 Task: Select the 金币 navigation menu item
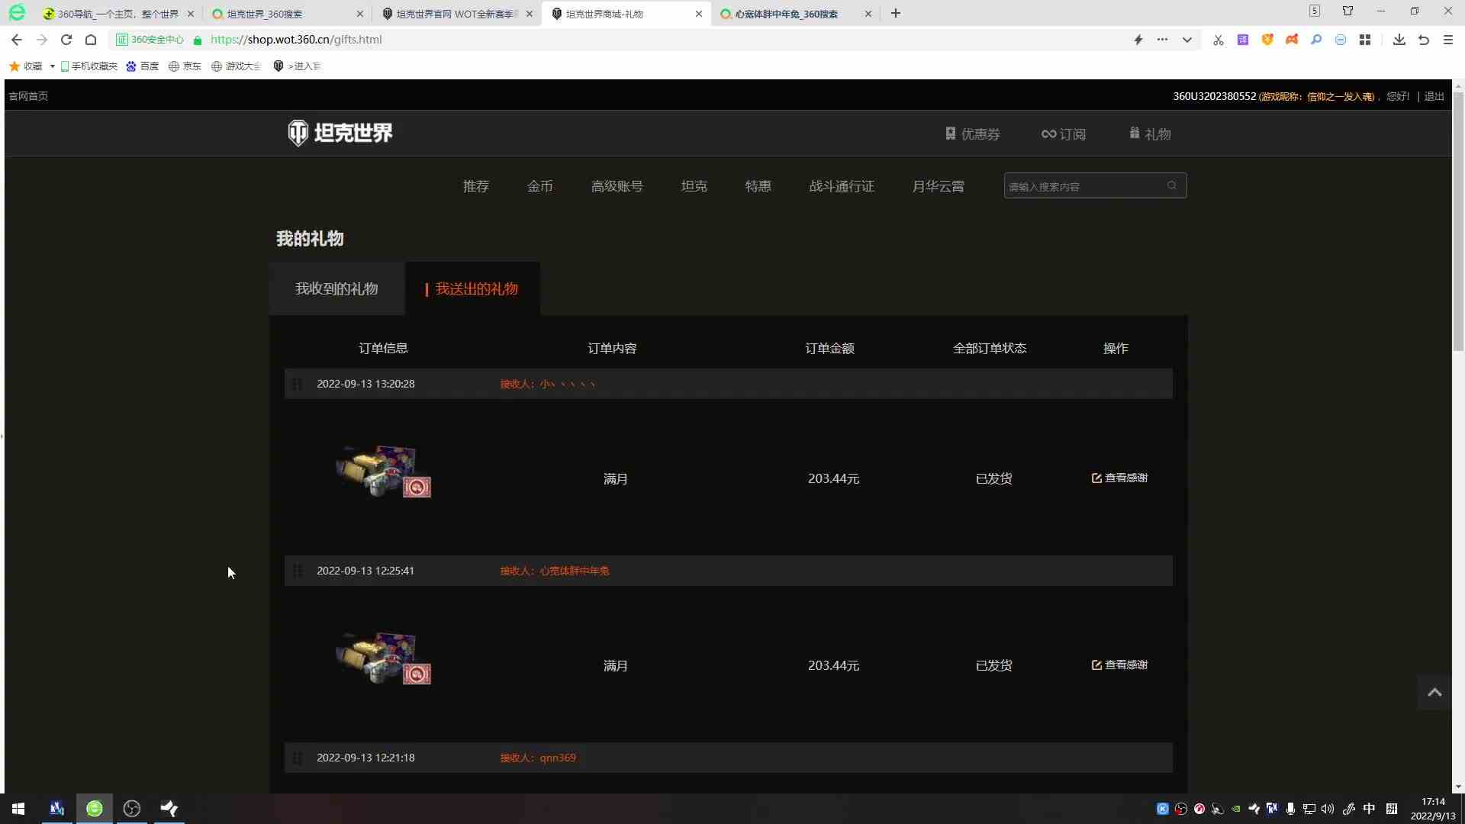[x=540, y=185]
